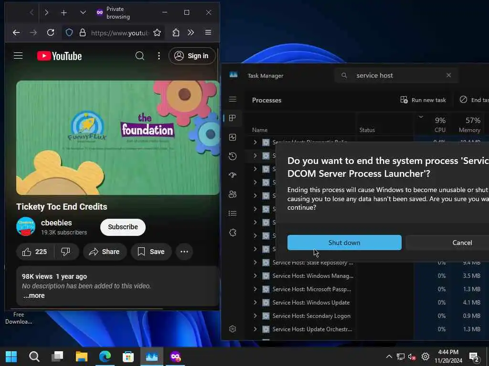List all tabs dropdown arrow
Viewport: 489px width, 366px height.
pos(83,12)
